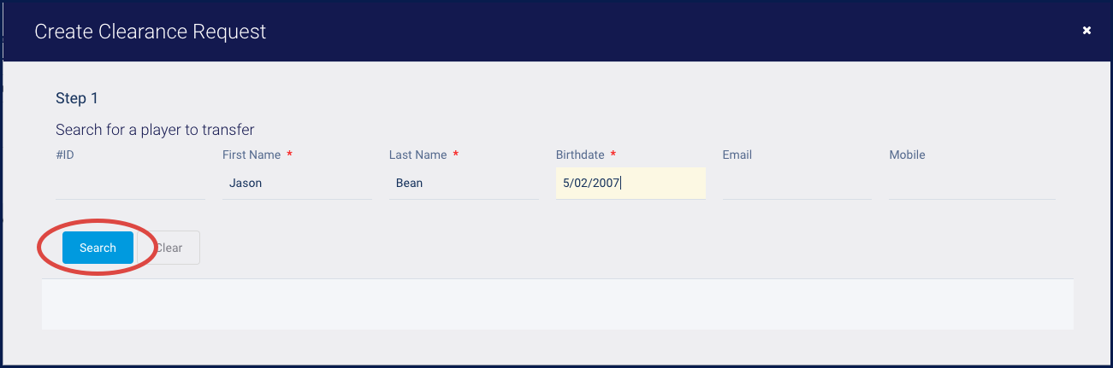Close the Create Clearance Request dialog
The width and height of the screenshot is (1113, 368).
click(x=1086, y=30)
